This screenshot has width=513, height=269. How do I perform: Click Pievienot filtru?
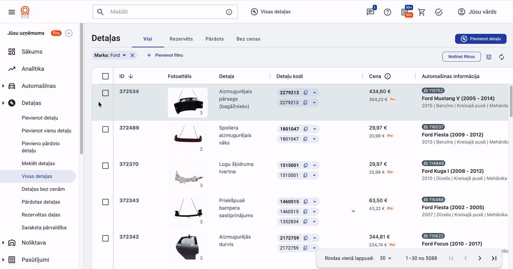click(165, 55)
